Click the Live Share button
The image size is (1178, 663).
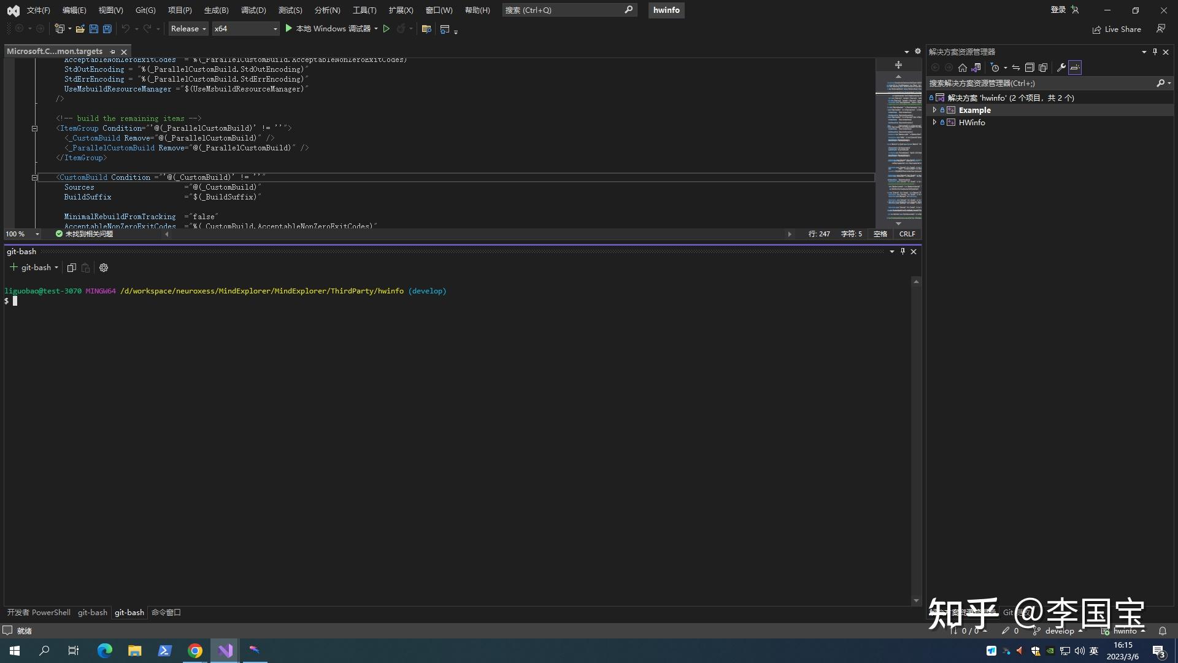click(1117, 29)
